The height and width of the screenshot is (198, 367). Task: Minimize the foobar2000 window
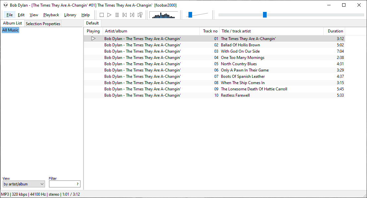coord(329,5)
